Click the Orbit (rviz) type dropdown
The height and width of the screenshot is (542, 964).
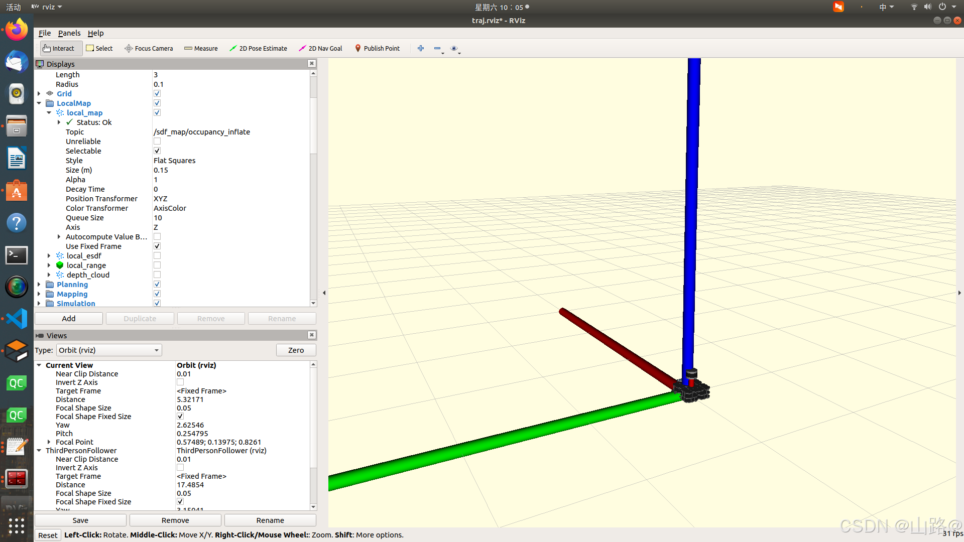(108, 350)
